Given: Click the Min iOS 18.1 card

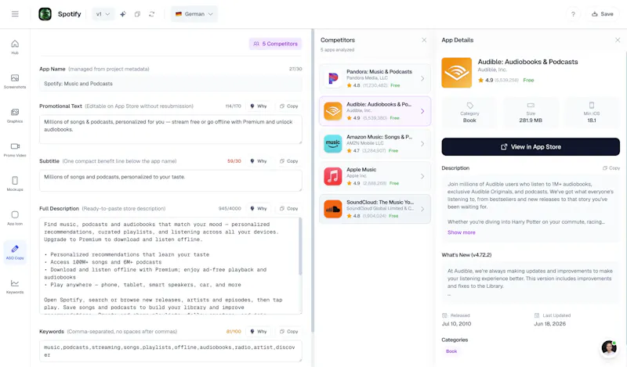Looking at the screenshot, I should 592,113.
